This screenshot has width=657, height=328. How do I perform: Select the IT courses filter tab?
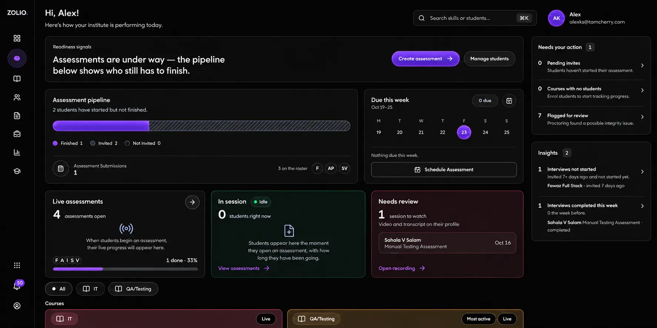point(90,289)
